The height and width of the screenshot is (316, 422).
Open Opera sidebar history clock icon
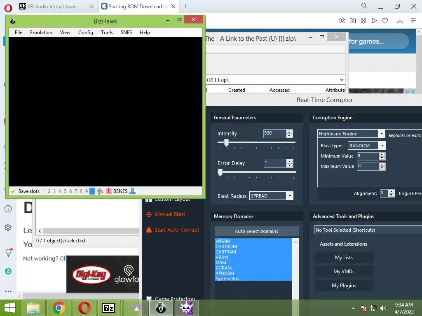tap(8, 209)
